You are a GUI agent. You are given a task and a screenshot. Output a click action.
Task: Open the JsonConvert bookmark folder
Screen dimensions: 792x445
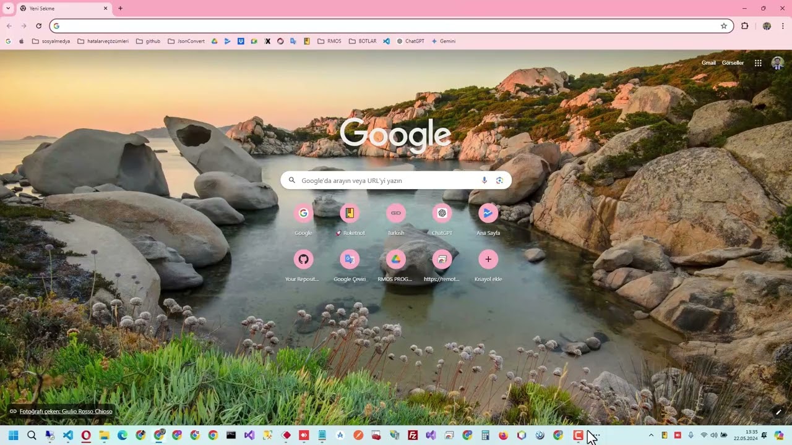(x=186, y=41)
